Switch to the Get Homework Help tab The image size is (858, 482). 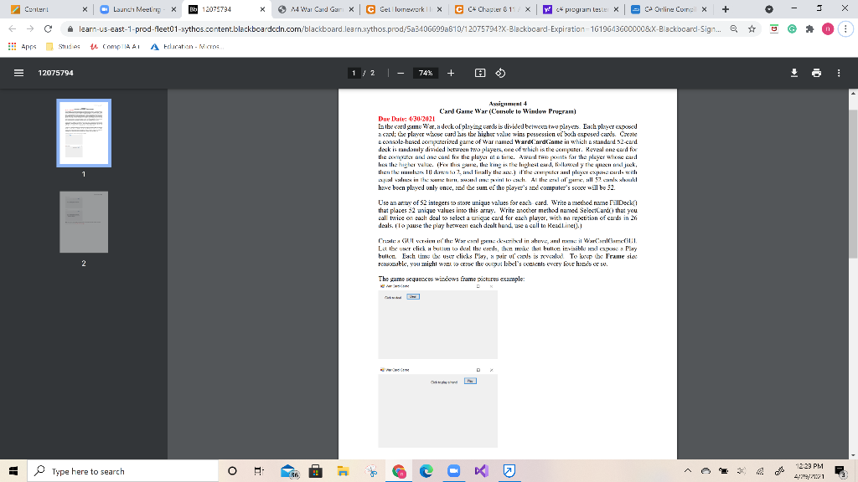(x=404, y=9)
